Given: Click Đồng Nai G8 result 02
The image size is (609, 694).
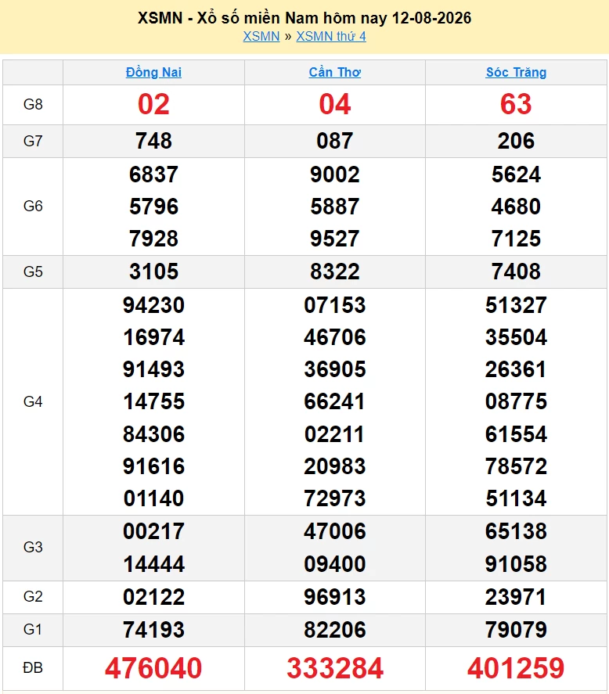Looking at the screenshot, I should [x=153, y=105].
